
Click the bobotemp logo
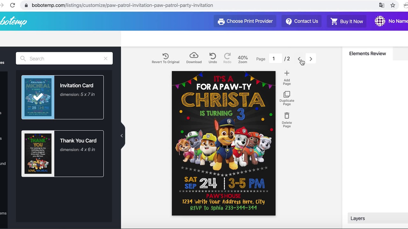(13, 21)
